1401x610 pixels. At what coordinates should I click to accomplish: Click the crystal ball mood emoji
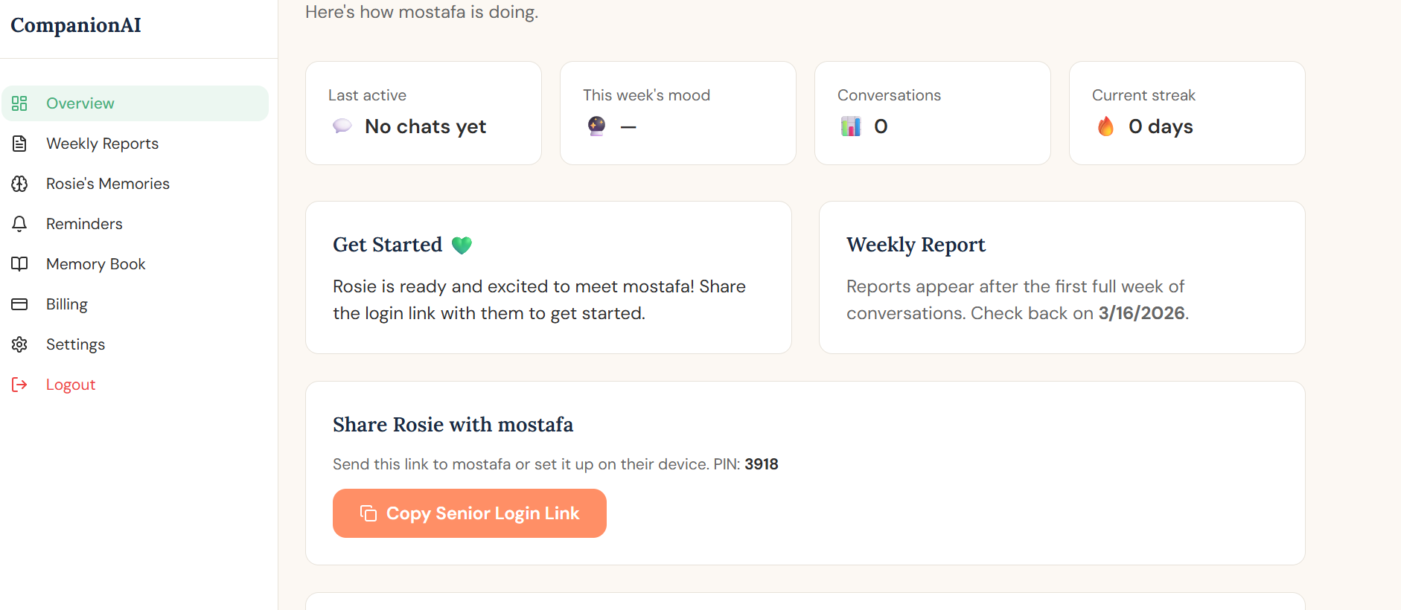coord(596,126)
